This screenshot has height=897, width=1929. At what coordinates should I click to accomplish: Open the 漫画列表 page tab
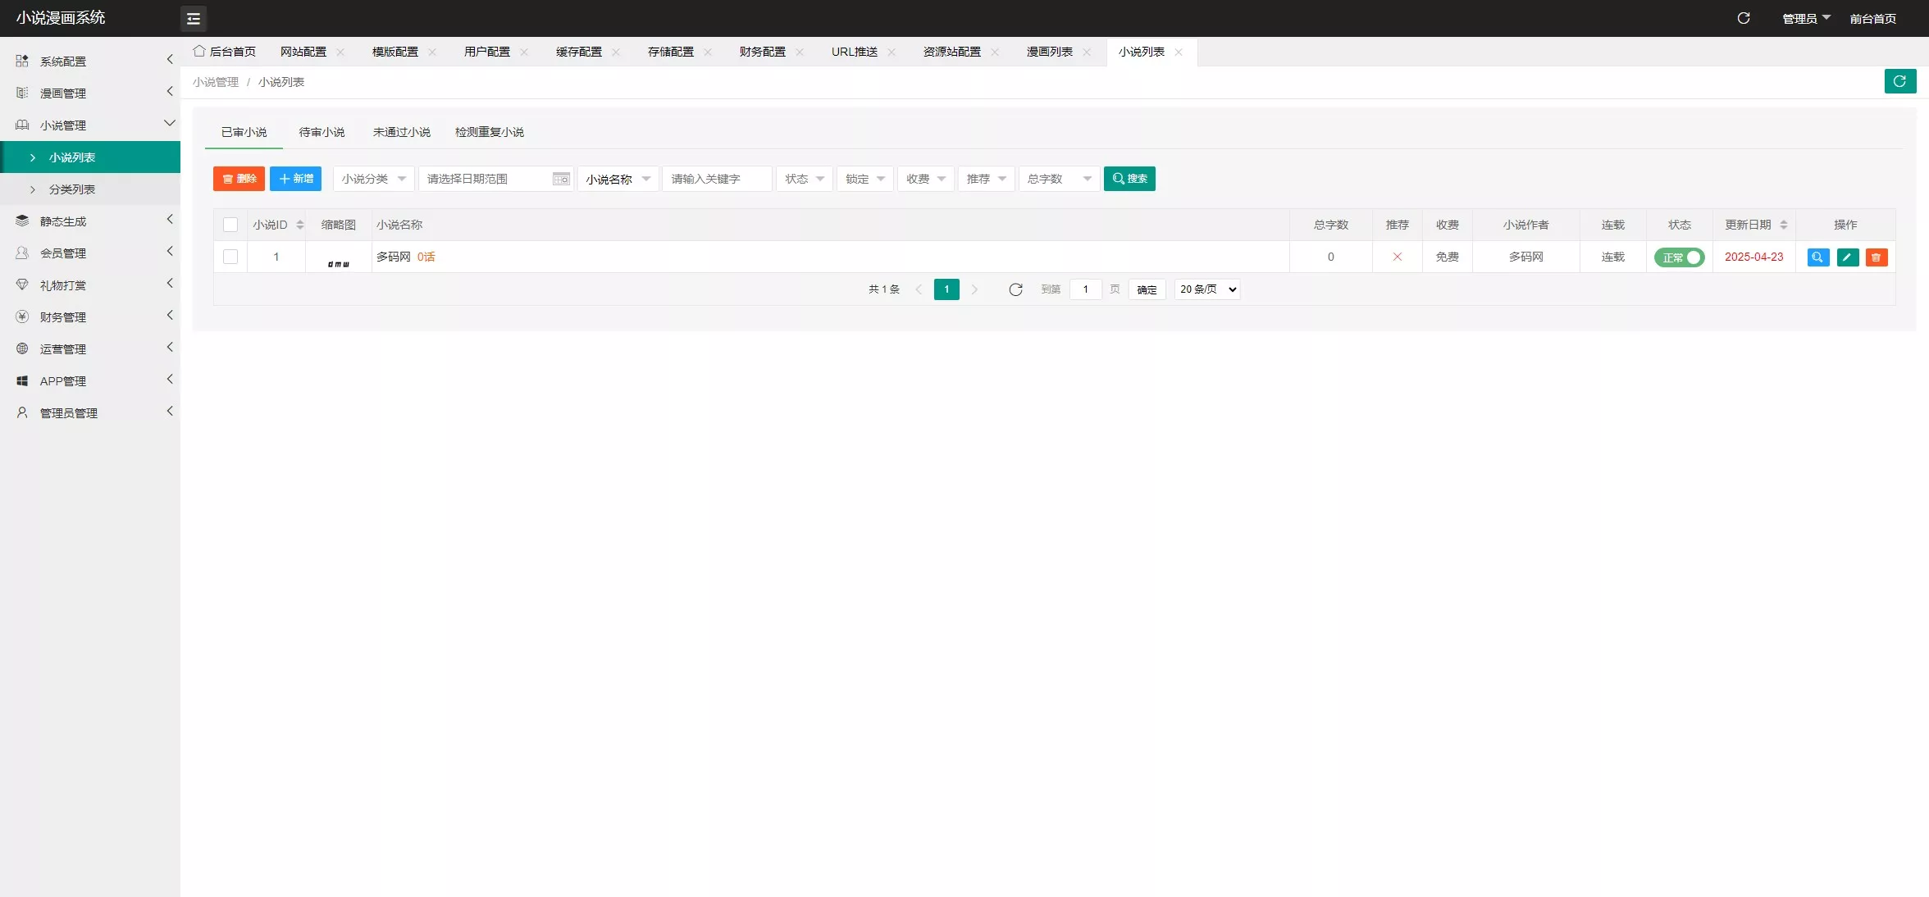pyautogui.click(x=1049, y=52)
